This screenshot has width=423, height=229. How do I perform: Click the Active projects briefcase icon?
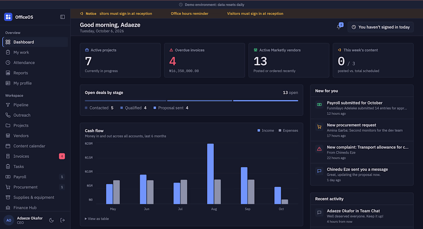pos(87,50)
